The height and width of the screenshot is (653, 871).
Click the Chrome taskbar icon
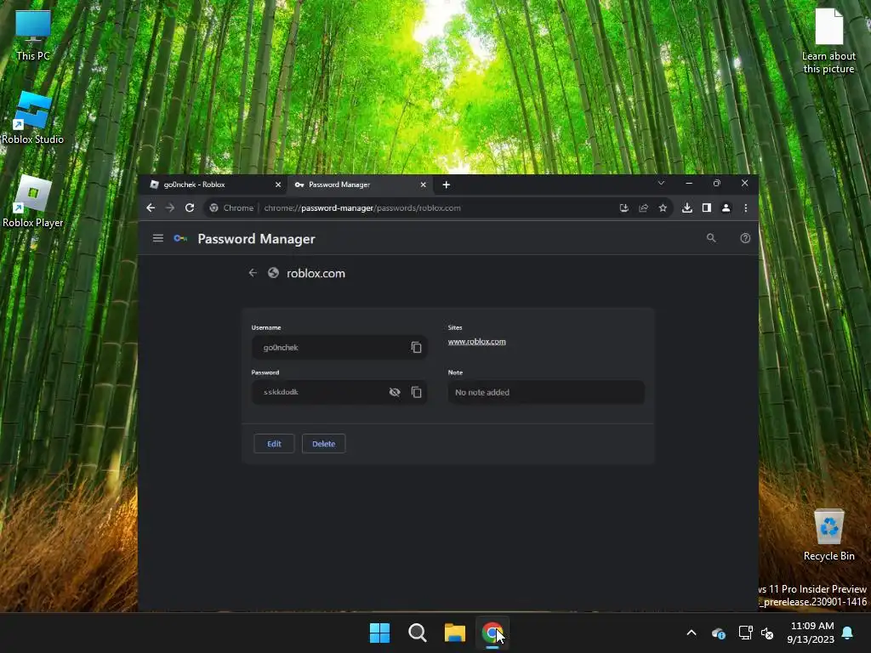pos(492,633)
